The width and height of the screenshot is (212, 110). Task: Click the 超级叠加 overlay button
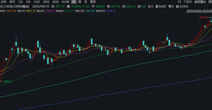click(x=200, y=2)
